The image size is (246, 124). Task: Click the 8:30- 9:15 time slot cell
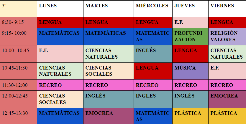tap(18, 22)
